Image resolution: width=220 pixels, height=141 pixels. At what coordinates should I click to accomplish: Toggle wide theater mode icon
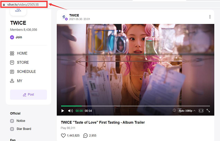click(x=201, y=111)
